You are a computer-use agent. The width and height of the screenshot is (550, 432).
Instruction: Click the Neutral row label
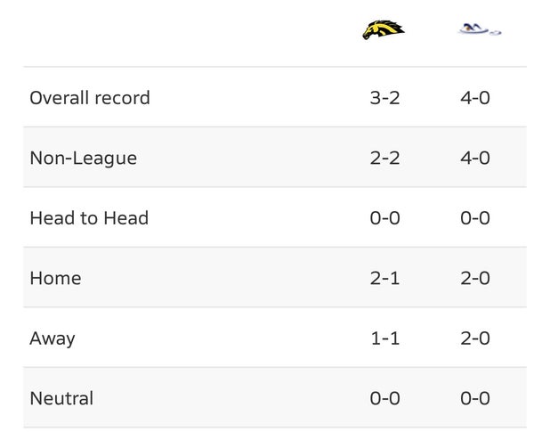click(61, 398)
